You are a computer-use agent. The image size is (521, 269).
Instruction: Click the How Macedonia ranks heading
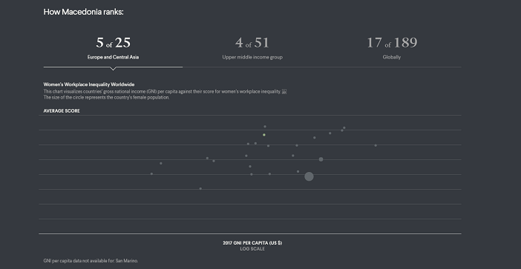[83, 12]
